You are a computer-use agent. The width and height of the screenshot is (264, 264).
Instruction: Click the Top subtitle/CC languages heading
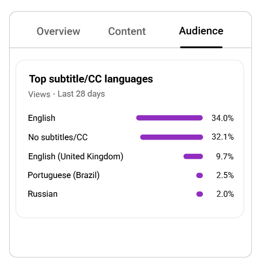coord(91,79)
